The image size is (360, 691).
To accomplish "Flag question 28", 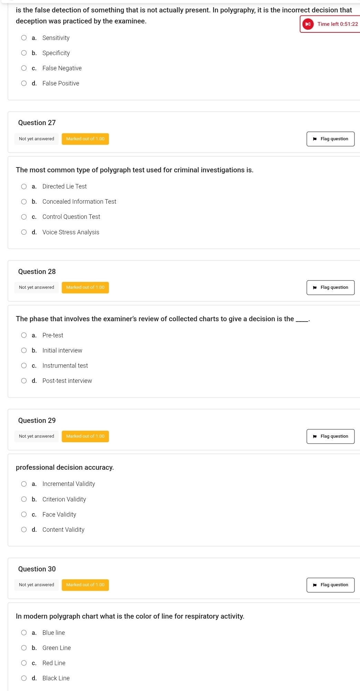I will pos(330,287).
